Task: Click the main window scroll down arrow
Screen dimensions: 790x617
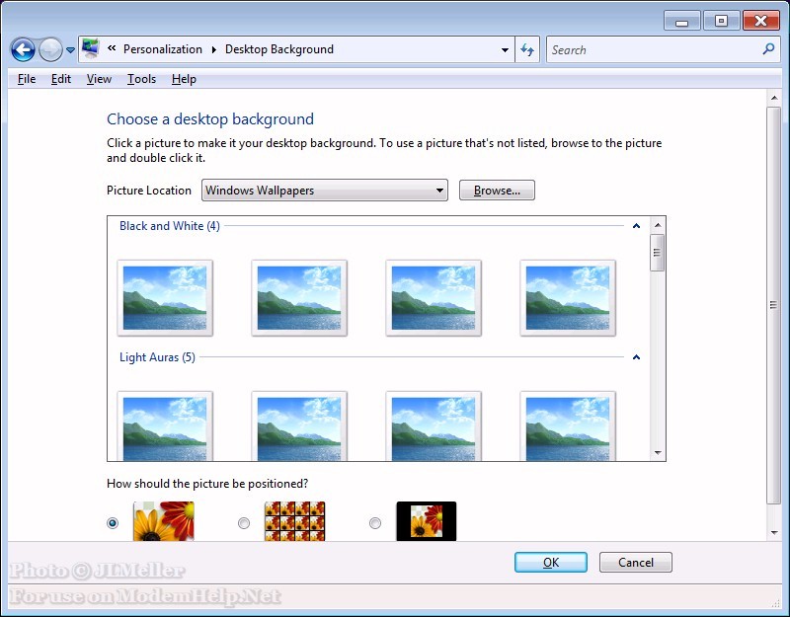Action: 774,533
